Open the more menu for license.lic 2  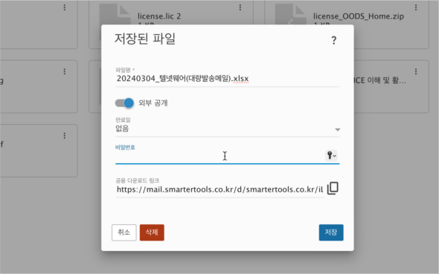(240, 7)
